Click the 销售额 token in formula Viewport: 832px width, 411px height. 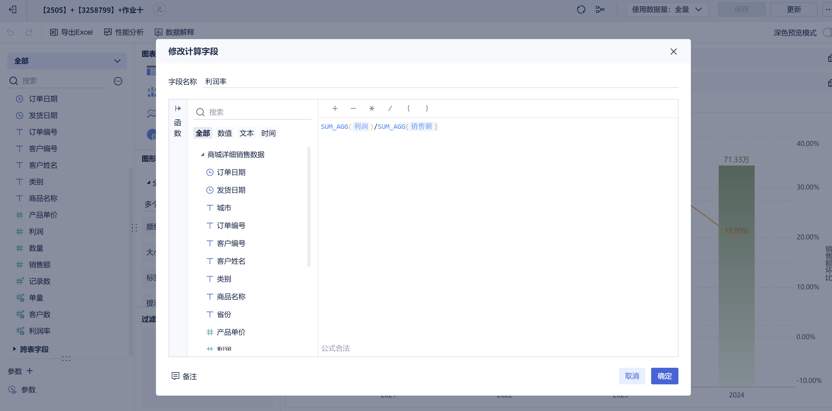(x=422, y=126)
